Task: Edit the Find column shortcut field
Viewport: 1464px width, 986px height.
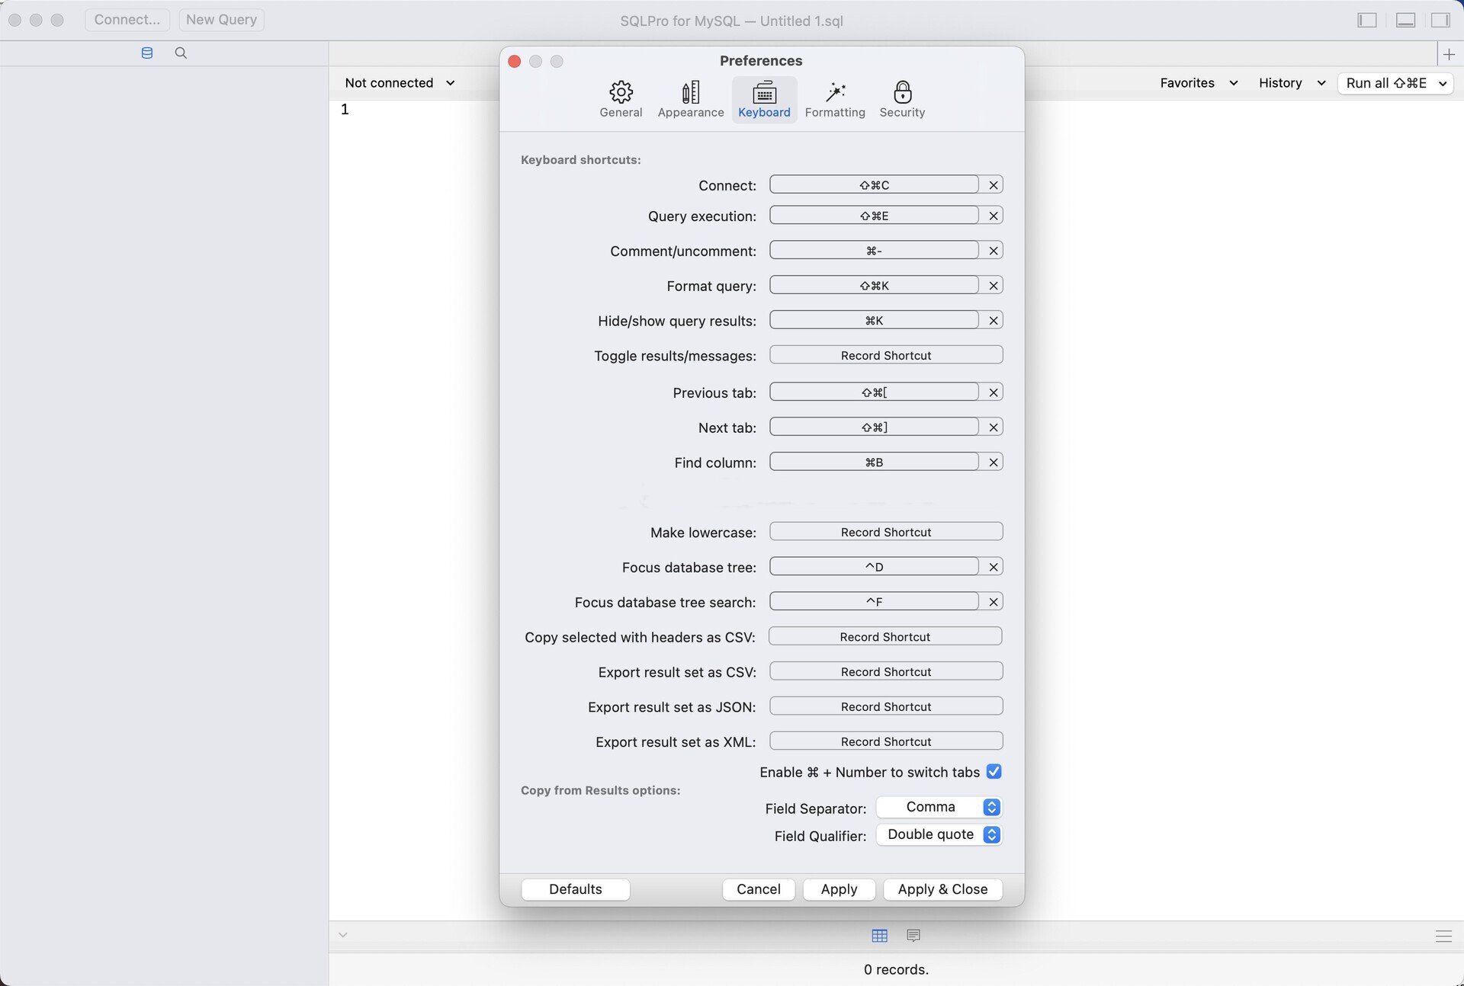Action: (874, 463)
